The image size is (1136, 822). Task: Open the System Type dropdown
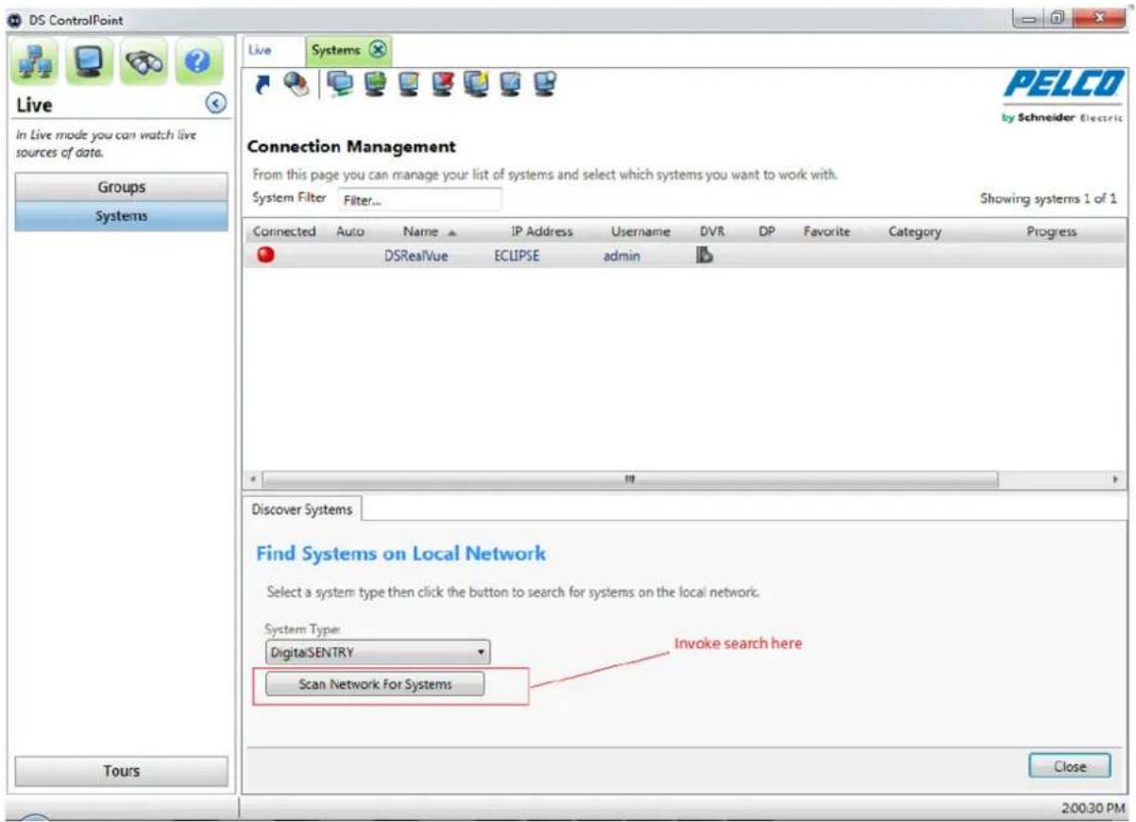point(378,651)
